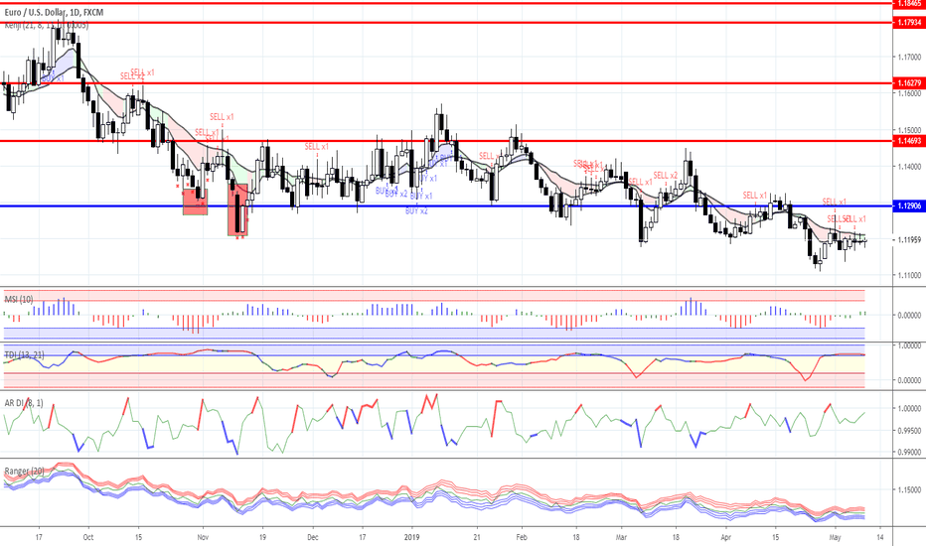The width and height of the screenshot is (926, 546).
Task: Select the red rectangle drawn in mid-November
Action: [238, 209]
